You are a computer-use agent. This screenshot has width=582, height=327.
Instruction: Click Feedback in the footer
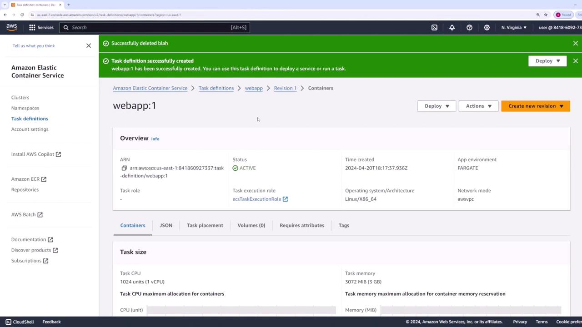pyautogui.click(x=51, y=322)
